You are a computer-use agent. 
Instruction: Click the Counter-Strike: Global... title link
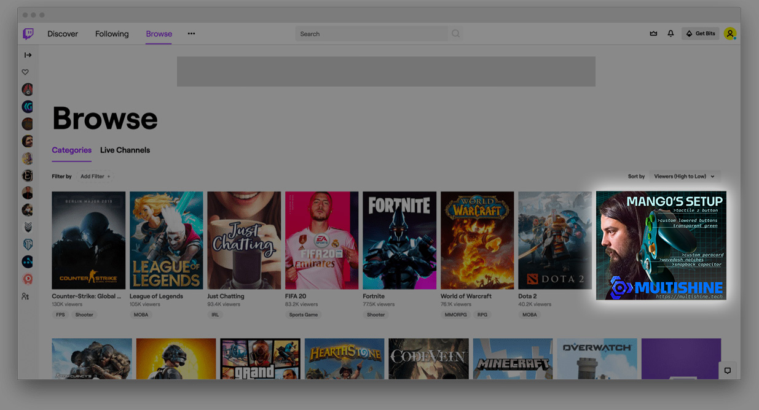[x=87, y=296]
